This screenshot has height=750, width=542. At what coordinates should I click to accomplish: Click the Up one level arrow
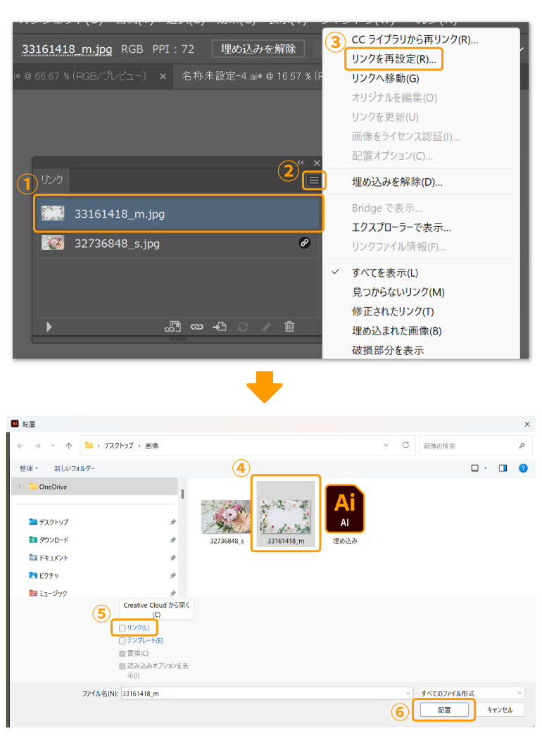pyautogui.click(x=69, y=446)
